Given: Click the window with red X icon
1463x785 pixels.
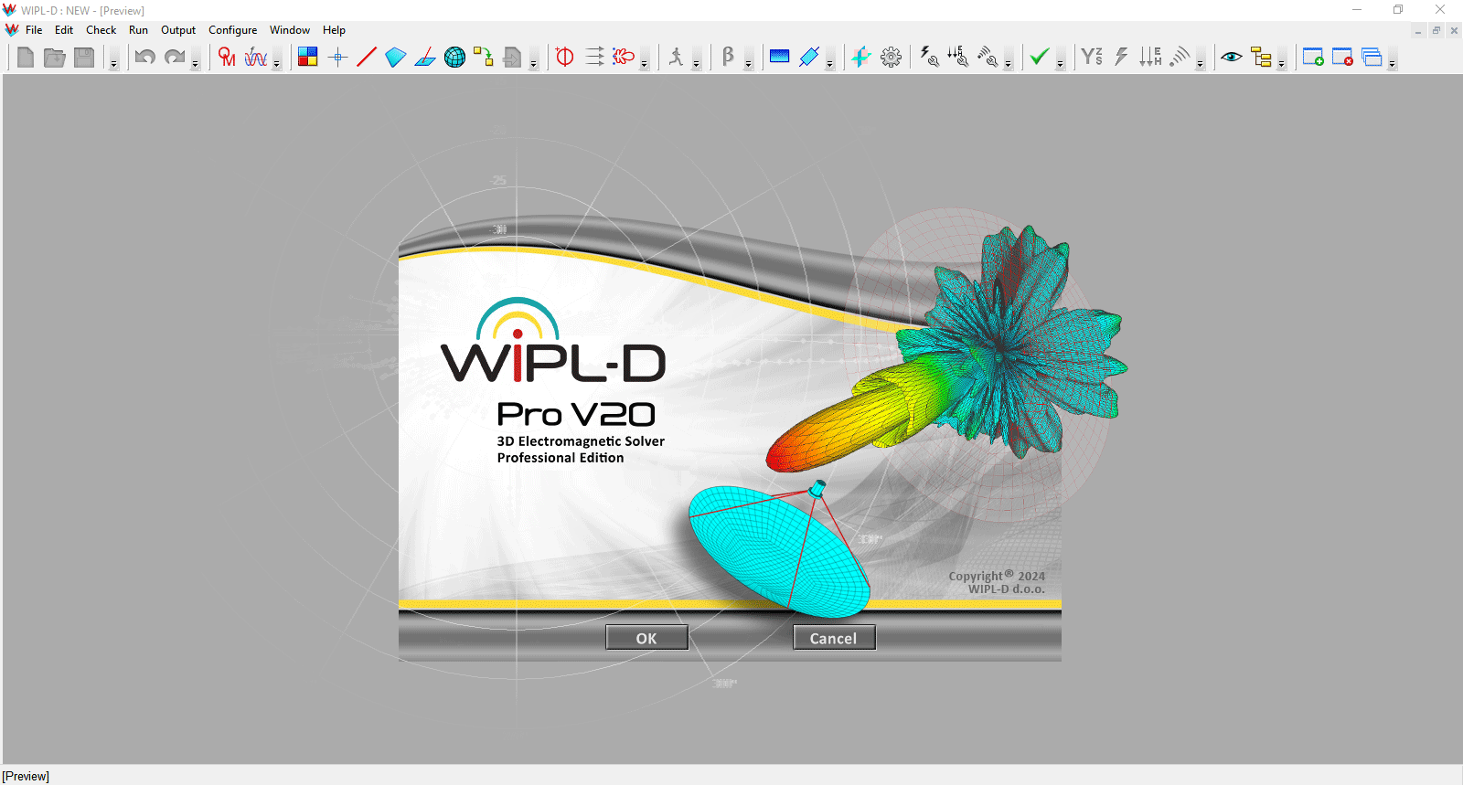Looking at the screenshot, I should point(1342,58).
